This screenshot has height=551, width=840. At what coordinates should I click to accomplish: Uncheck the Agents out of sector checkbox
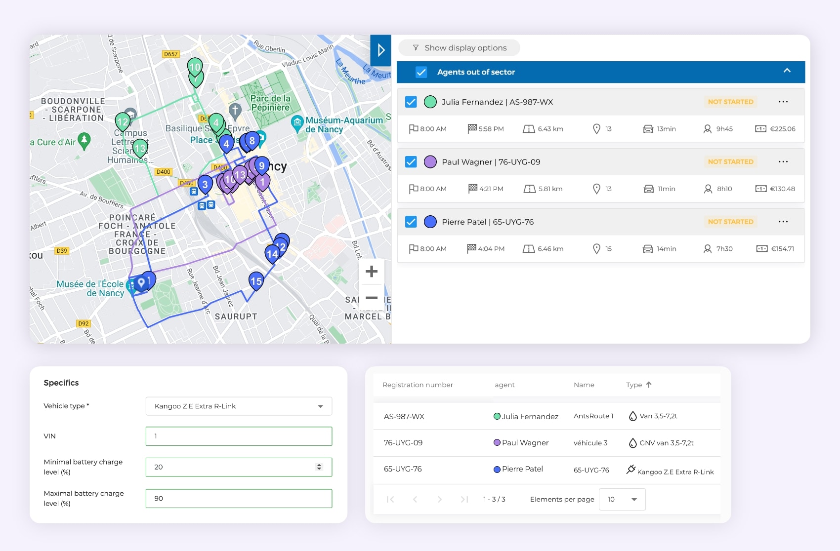coord(421,72)
